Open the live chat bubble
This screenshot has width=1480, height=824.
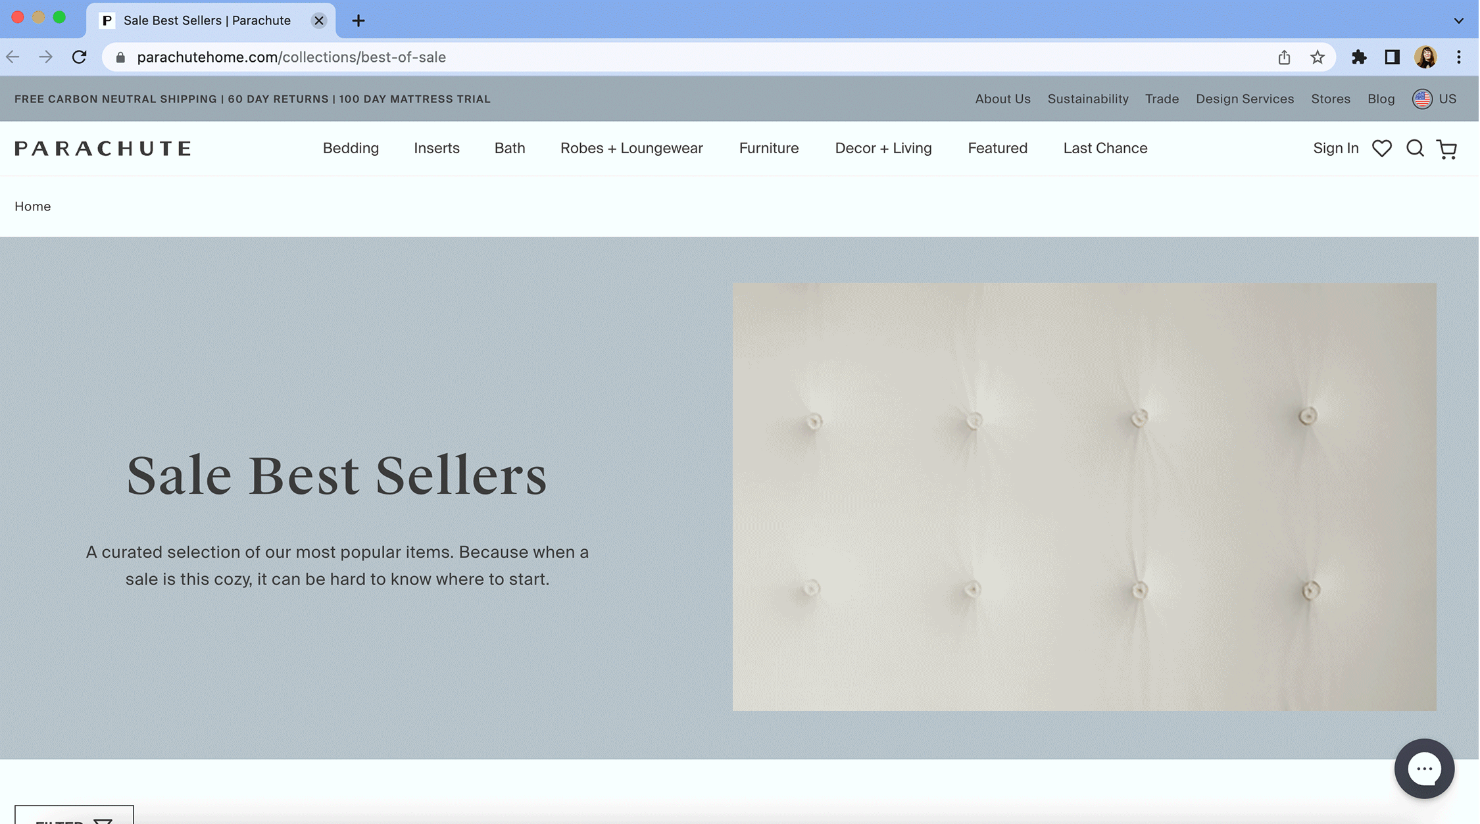[x=1424, y=769]
